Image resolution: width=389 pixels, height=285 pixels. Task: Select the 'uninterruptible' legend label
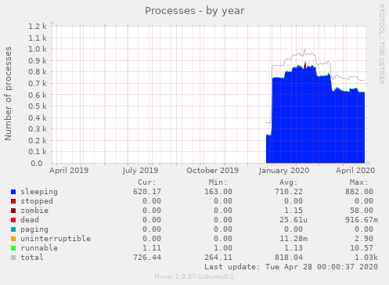pos(56,239)
